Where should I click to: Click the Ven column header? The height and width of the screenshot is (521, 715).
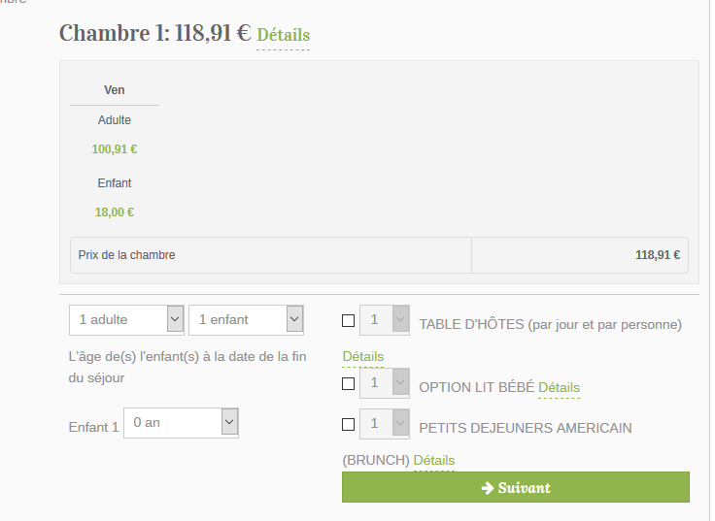[x=115, y=90]
